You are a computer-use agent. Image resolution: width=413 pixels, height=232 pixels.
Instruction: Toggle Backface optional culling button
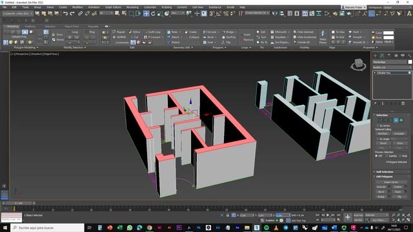pyautogui.click(x=383, y=133)
